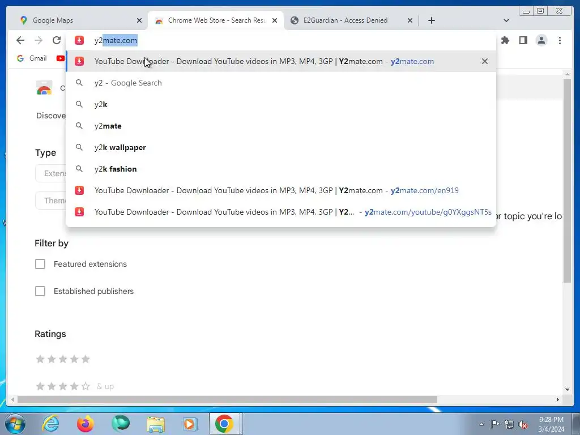580x435 pixels.
Task: Click the scroll right arrow
Action: point(557,399)
